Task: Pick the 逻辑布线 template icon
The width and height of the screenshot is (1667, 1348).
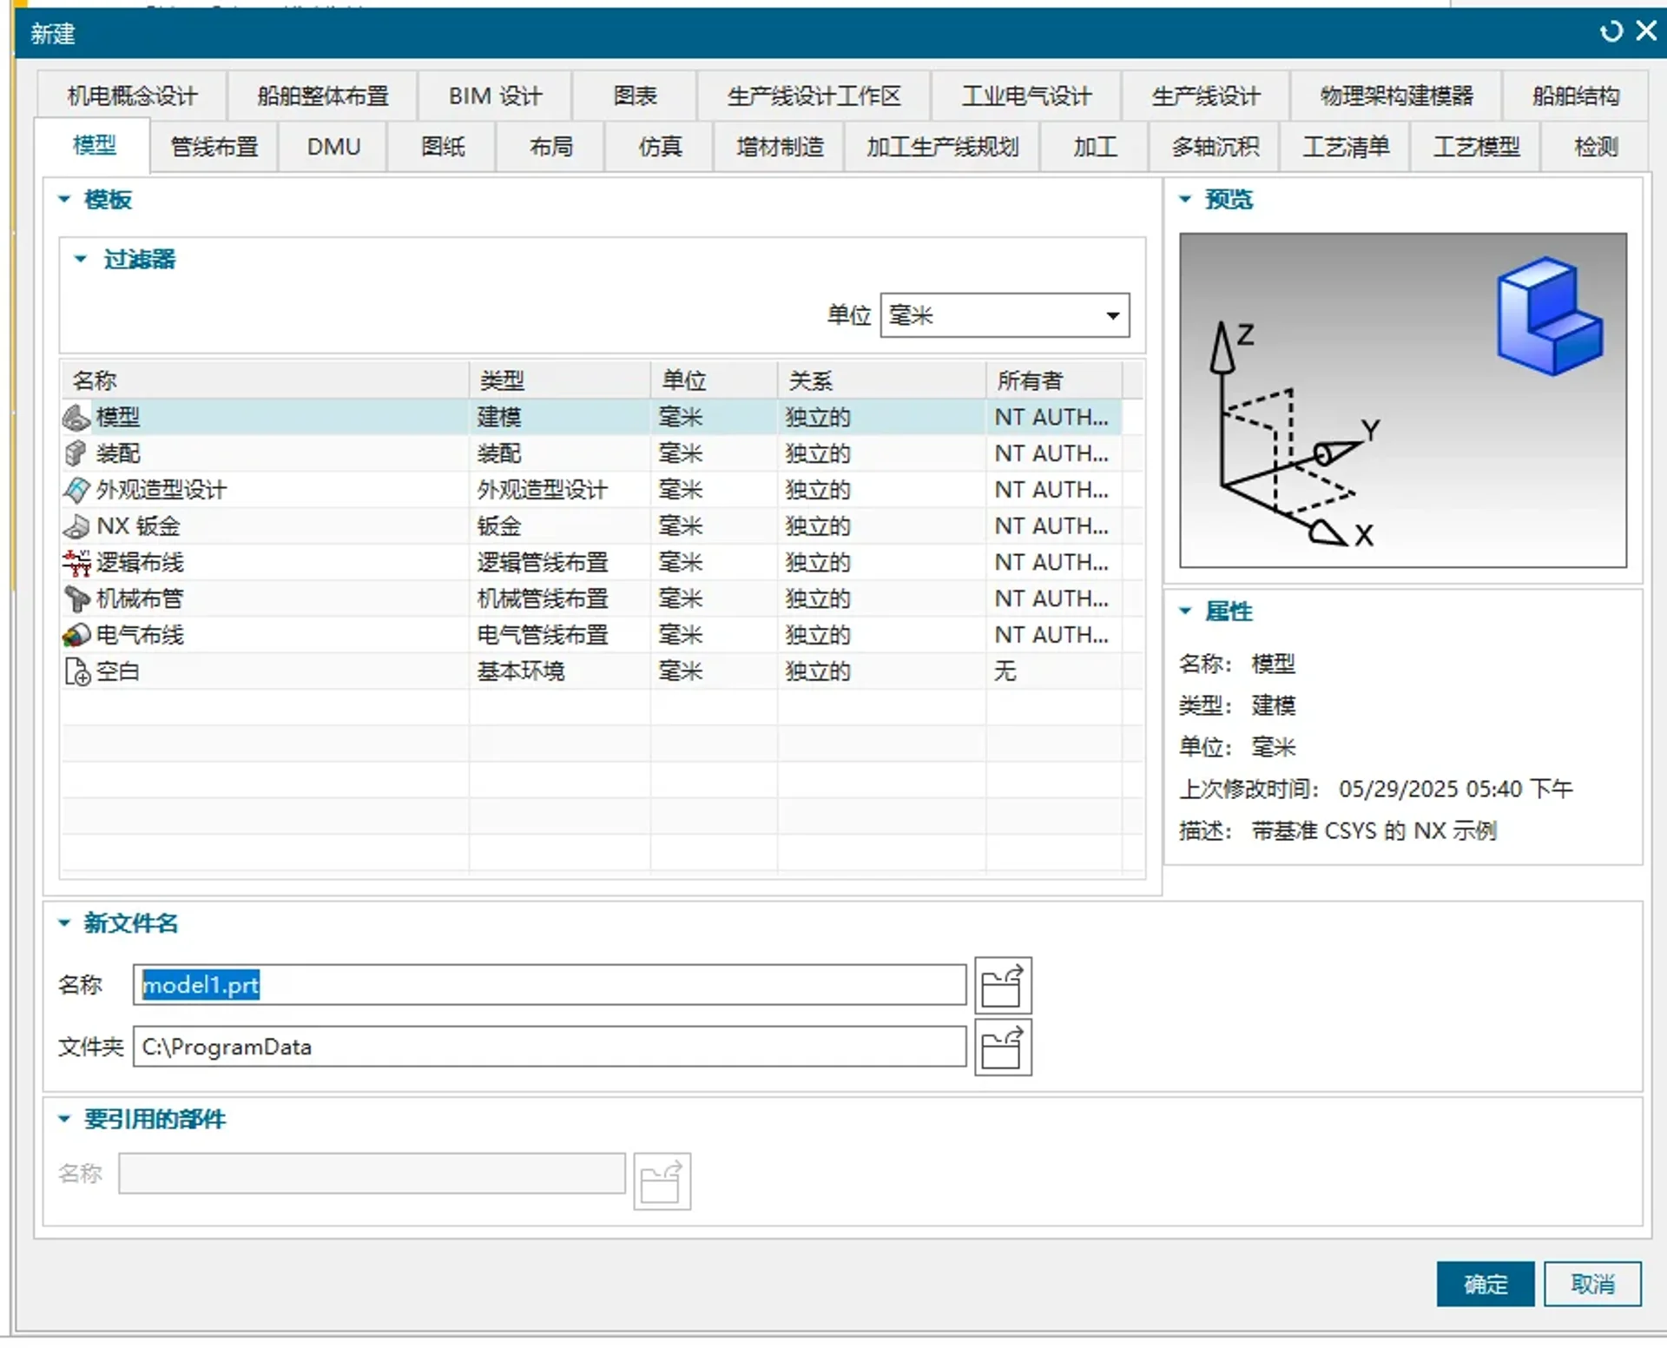Action: point(76,563)
